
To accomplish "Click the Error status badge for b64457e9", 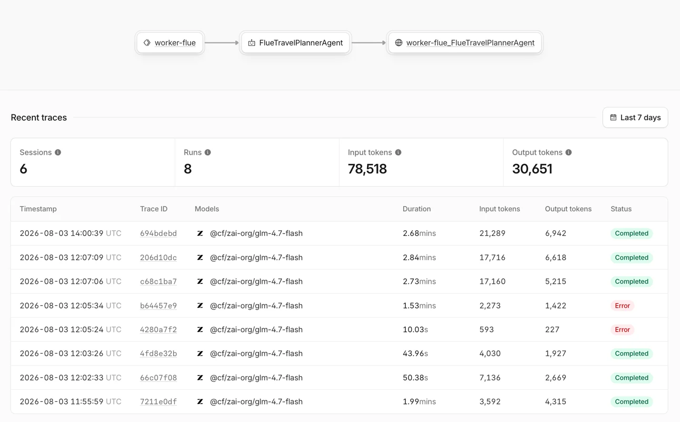I will (622, 306).
